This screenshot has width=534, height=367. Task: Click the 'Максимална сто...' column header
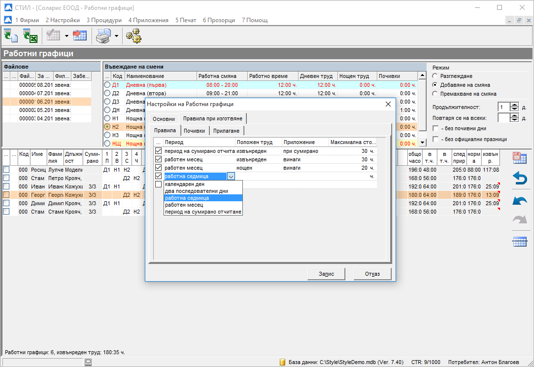click(x=353, y=142)
